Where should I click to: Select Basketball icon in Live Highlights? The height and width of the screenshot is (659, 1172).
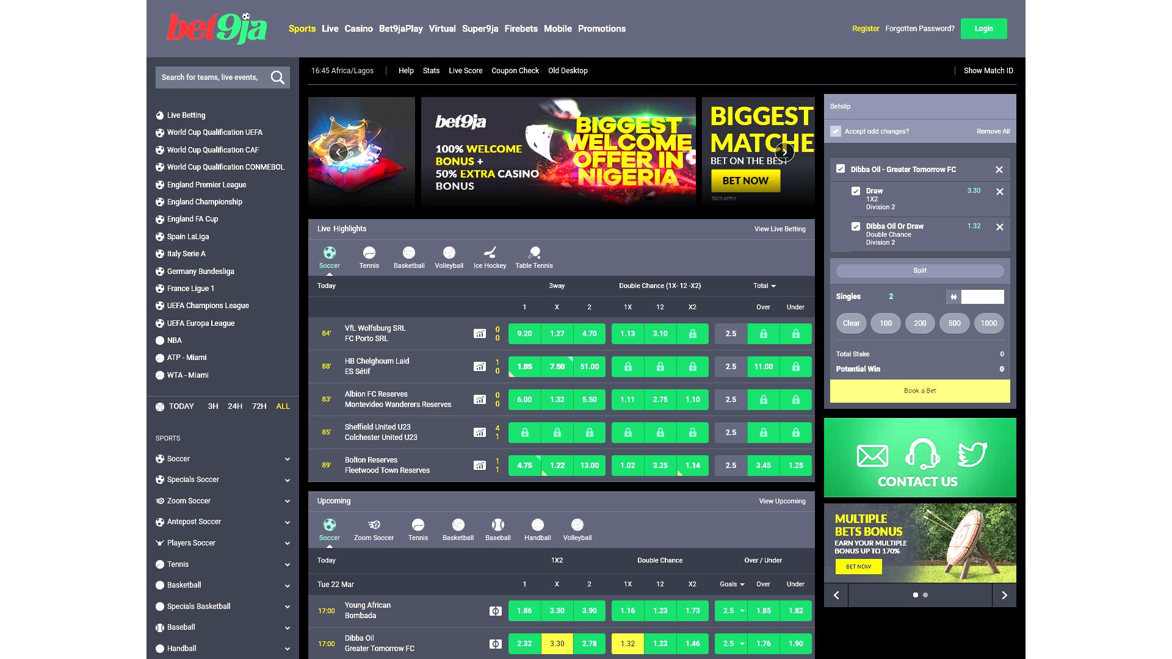click(x=409, y=253)
